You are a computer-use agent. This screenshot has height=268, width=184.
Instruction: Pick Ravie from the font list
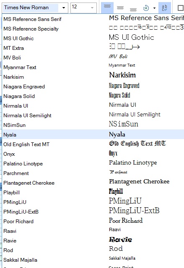93,240
